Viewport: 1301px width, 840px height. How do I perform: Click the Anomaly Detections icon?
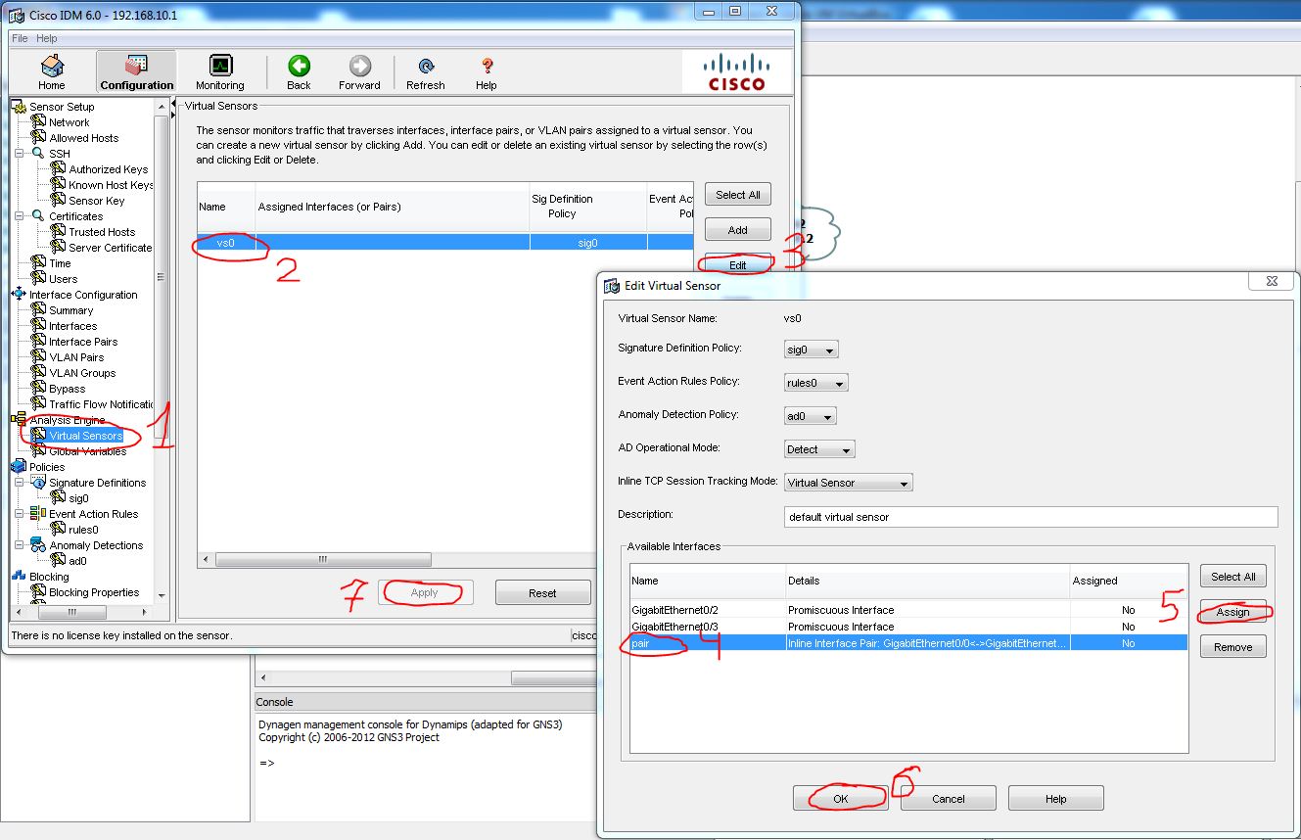point(38,544)
